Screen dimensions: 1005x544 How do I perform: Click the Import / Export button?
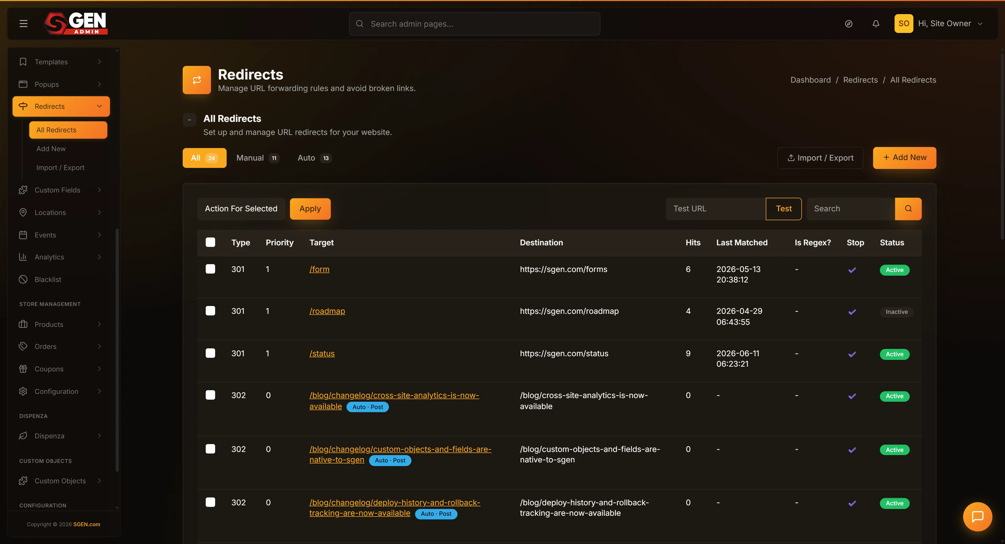click(820, 157)
